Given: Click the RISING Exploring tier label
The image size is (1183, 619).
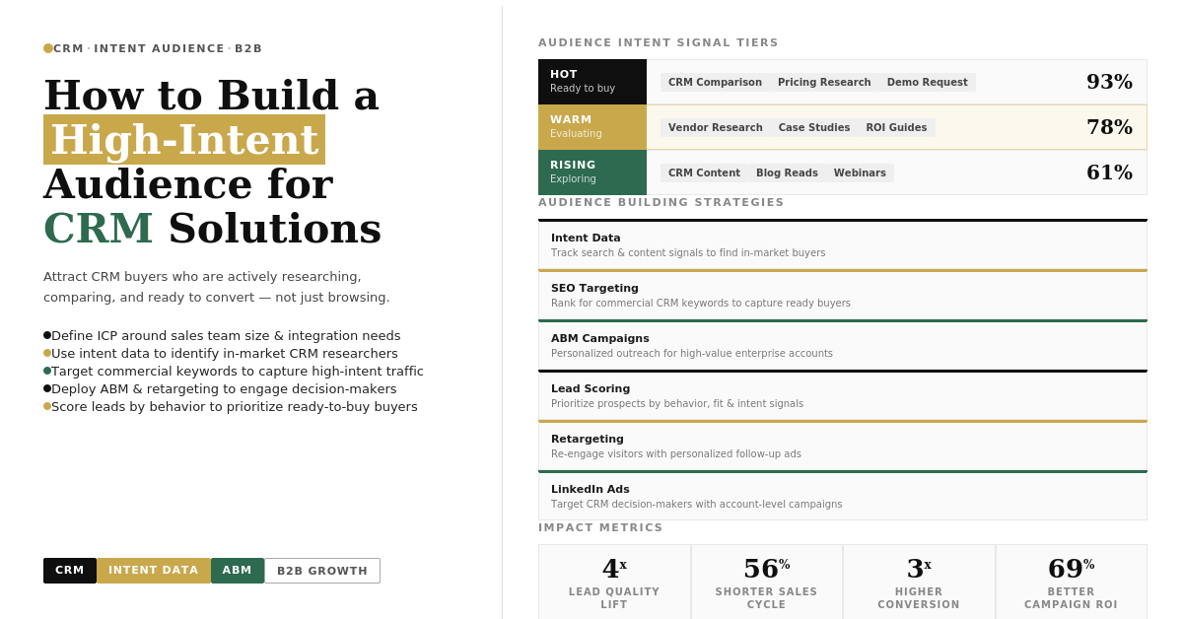Looking at the screenshot, I should pos(591,172).
